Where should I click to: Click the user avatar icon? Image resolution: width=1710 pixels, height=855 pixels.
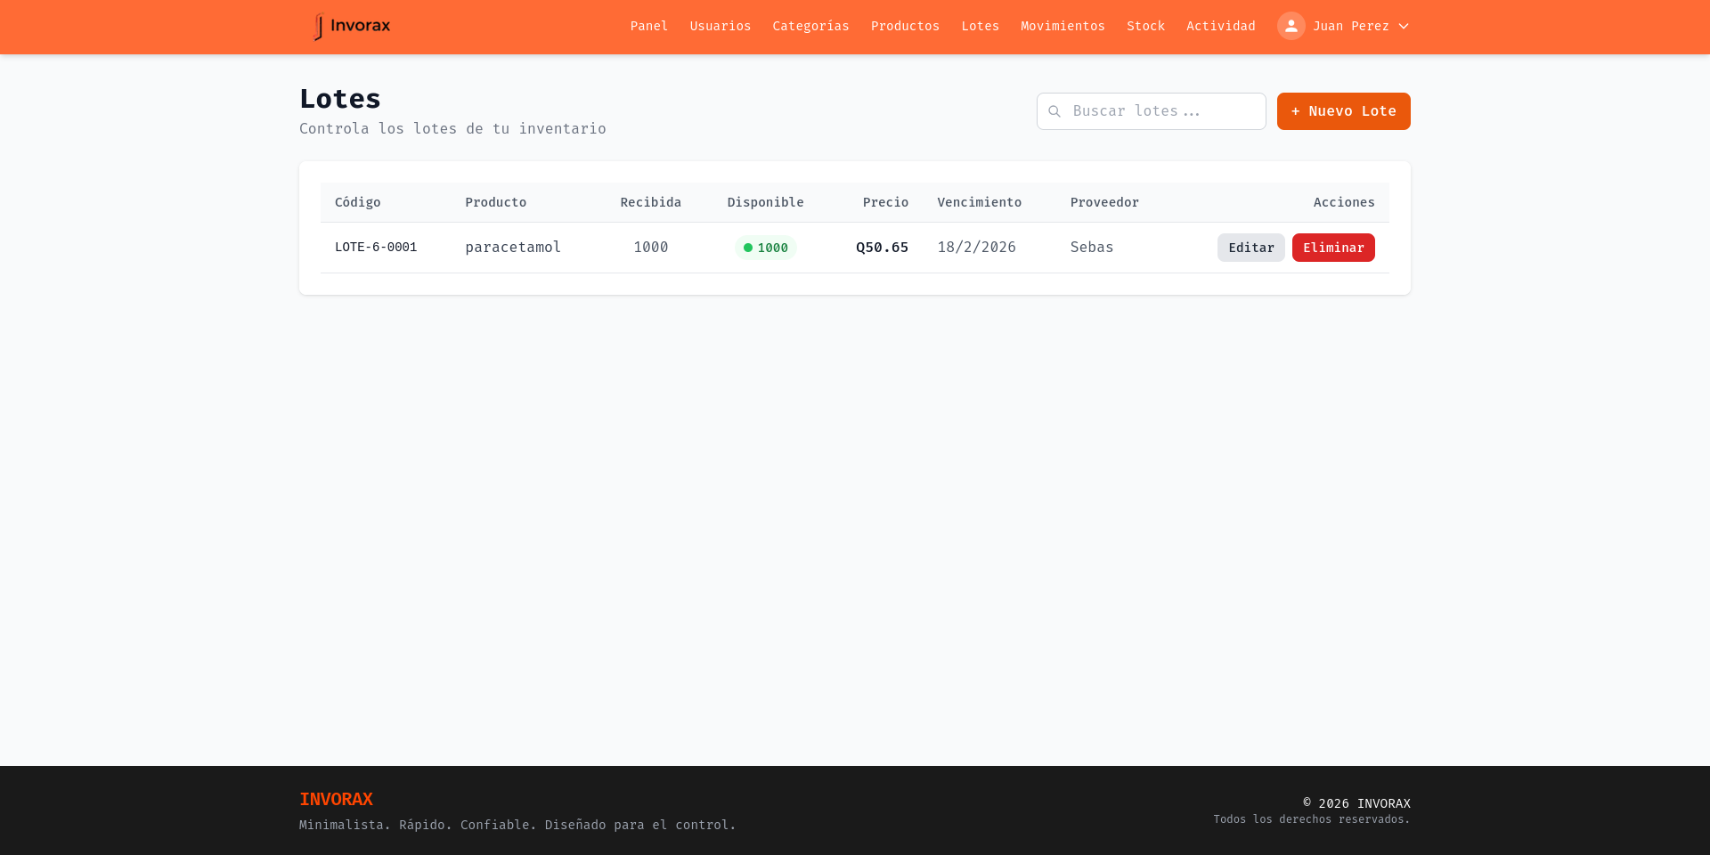[1291, 26]
